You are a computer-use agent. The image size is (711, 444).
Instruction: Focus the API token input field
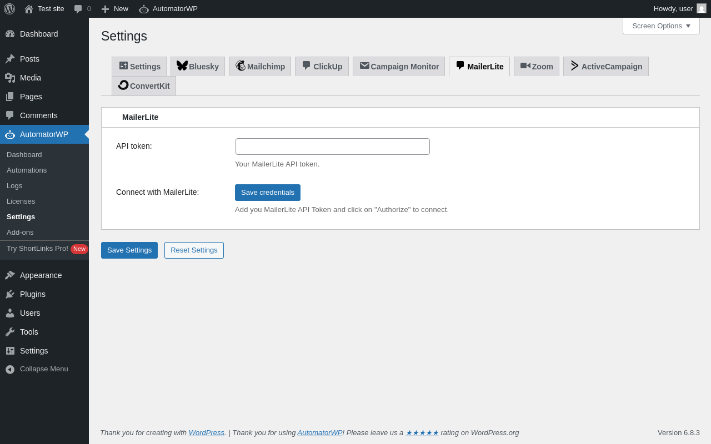click(x=333, y=147)
